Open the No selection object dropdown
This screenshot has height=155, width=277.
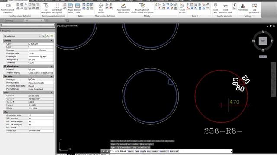(22, 36)
